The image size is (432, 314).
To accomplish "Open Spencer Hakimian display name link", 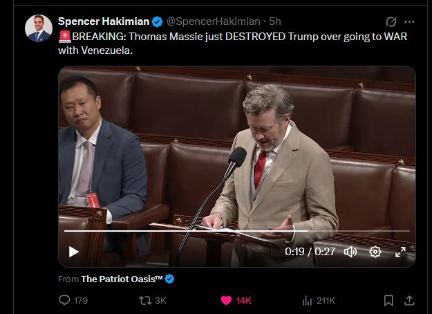I will click(x=104, y=21).
